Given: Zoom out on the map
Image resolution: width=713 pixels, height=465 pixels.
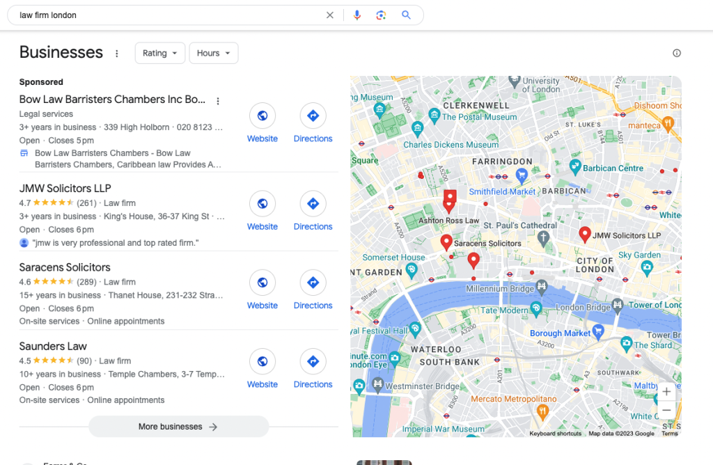Looking at the screenshot, I should point(666,410).
